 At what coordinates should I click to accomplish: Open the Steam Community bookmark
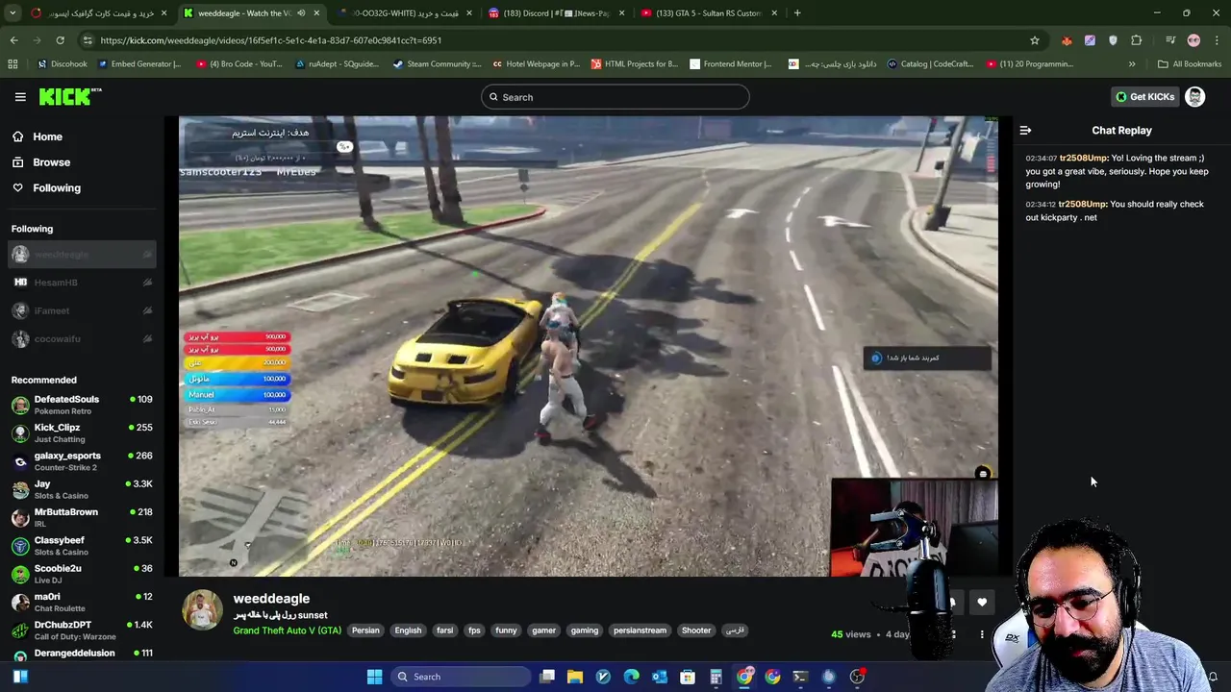pyautogui.click(x=437, y=64)
